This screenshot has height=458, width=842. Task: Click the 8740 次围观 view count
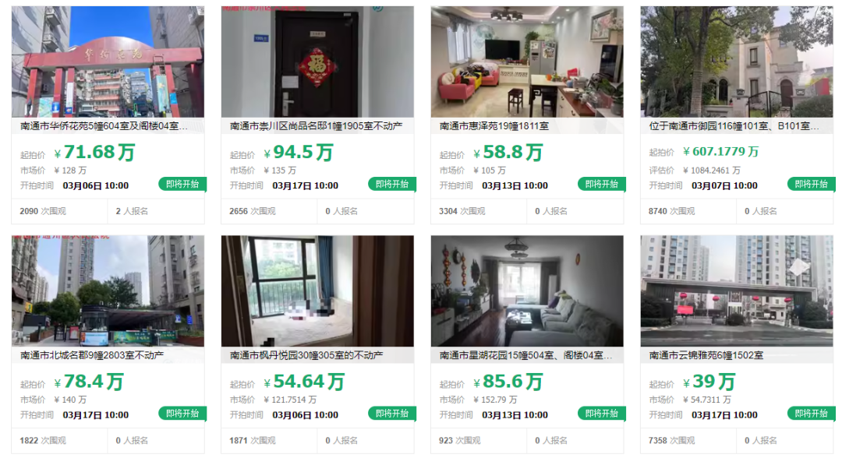(671, 211)
